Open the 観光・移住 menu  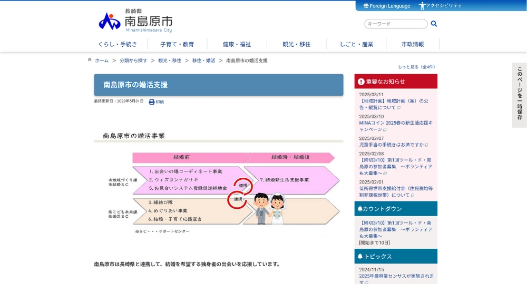coord(296,44)
